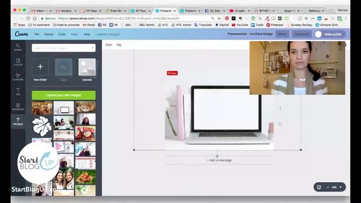Click the Pinterest extension icon in toolbar
The image size is (361, 203).
click(x=227, y=18)
